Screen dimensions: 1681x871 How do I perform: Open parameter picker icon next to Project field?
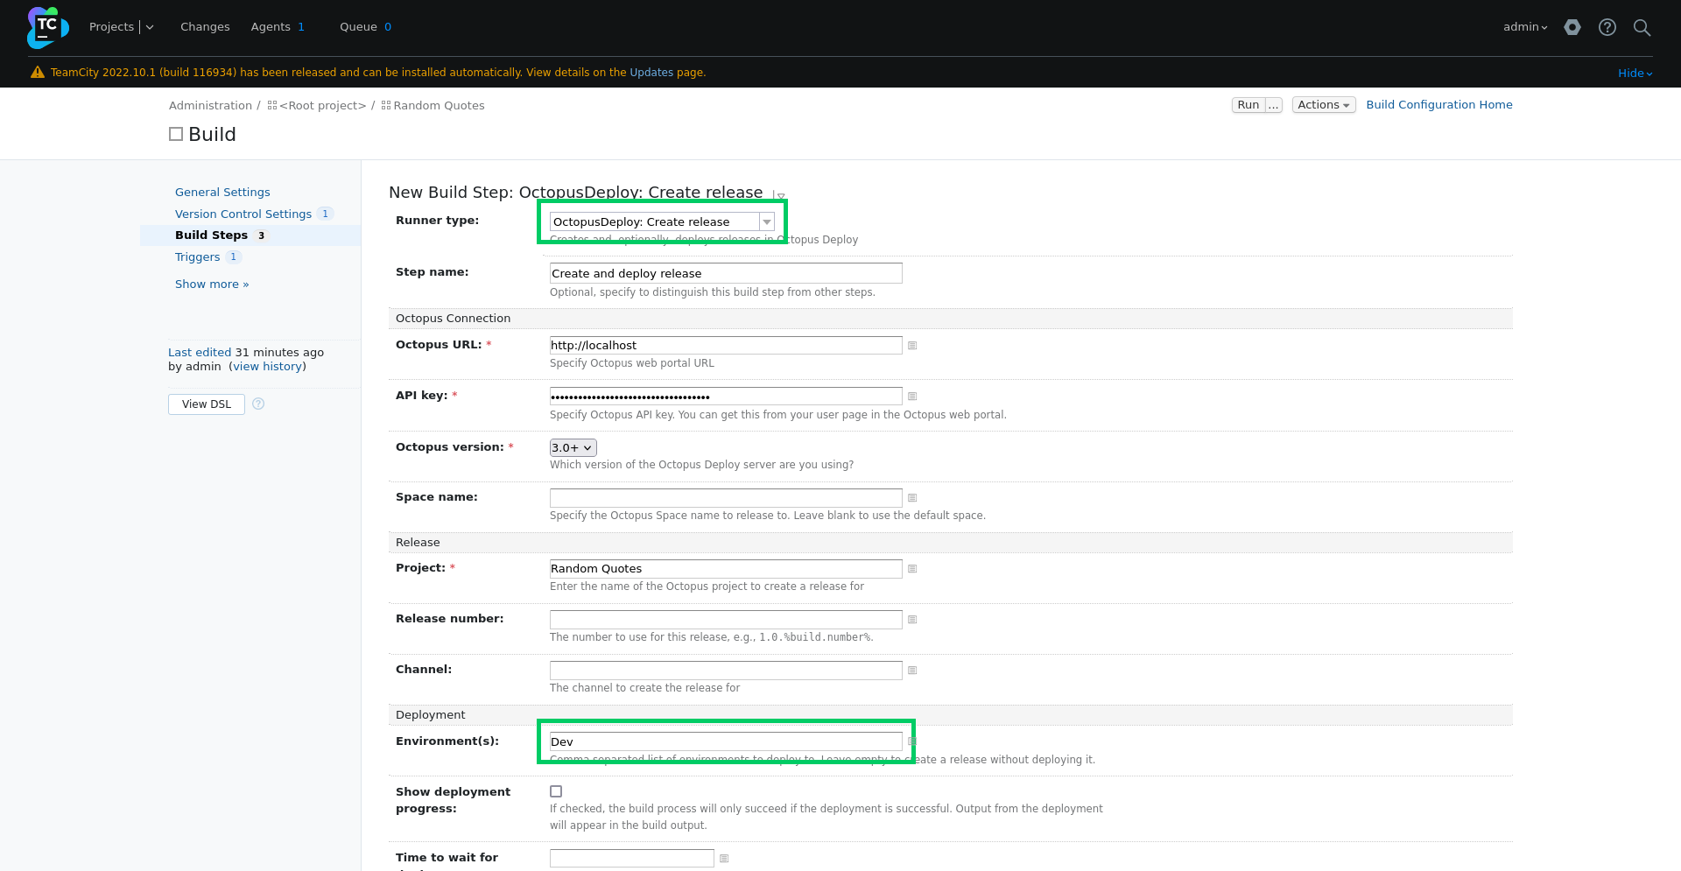coord(912,569)
